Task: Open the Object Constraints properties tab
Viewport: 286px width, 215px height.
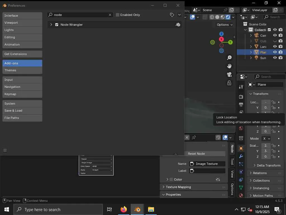Action: tap(241, 180)
